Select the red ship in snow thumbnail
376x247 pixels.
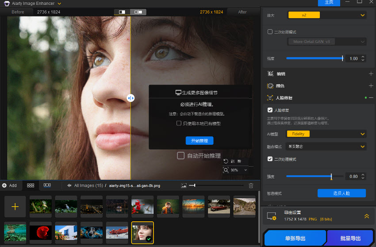pos(117,232)
